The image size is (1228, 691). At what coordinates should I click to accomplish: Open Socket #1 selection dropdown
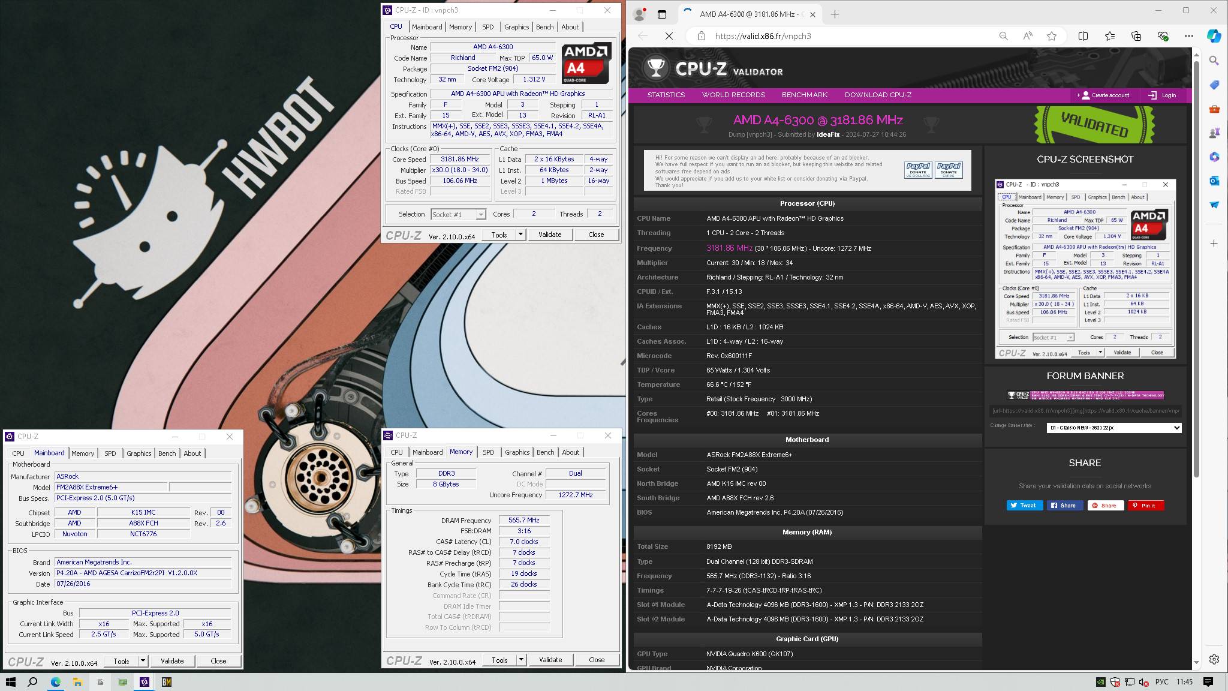[458, 214]
